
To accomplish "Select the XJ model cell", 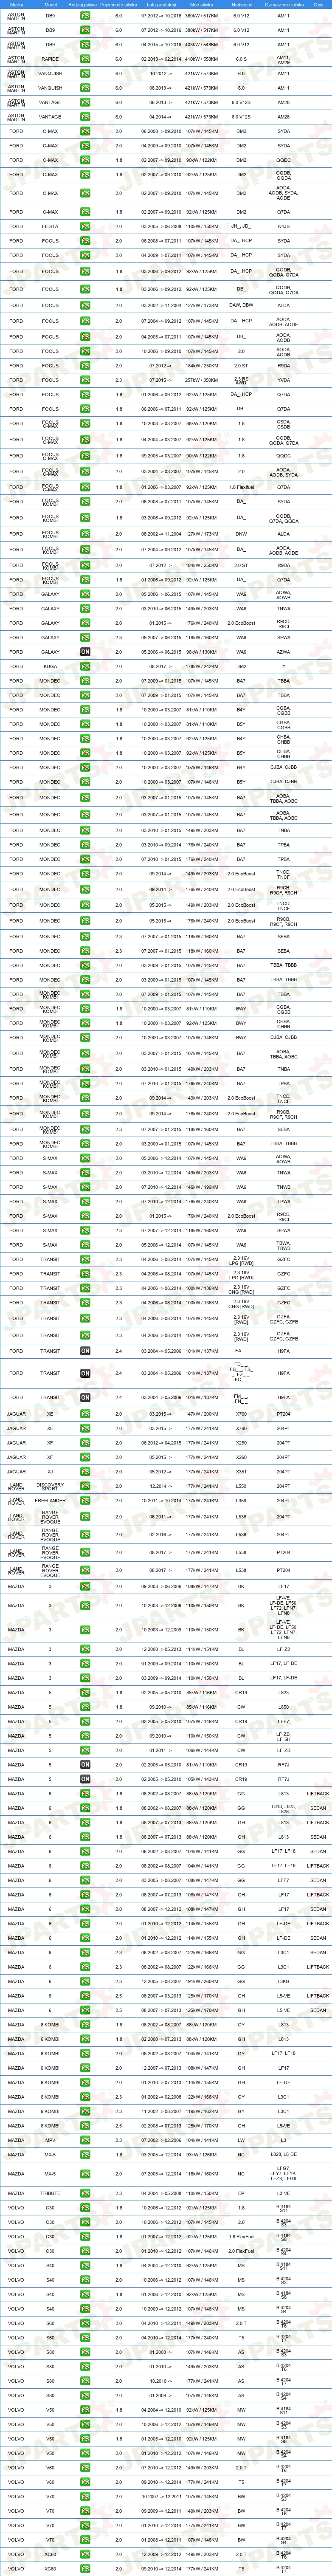I will point(50,1472).
